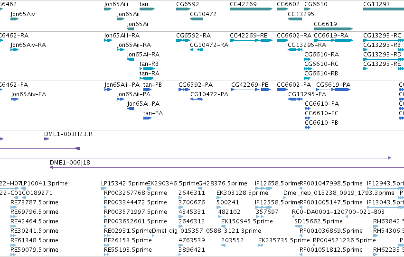Select the CG6602 gene label
The width and height of the screenshot is (404, 257).
point(288,4)
